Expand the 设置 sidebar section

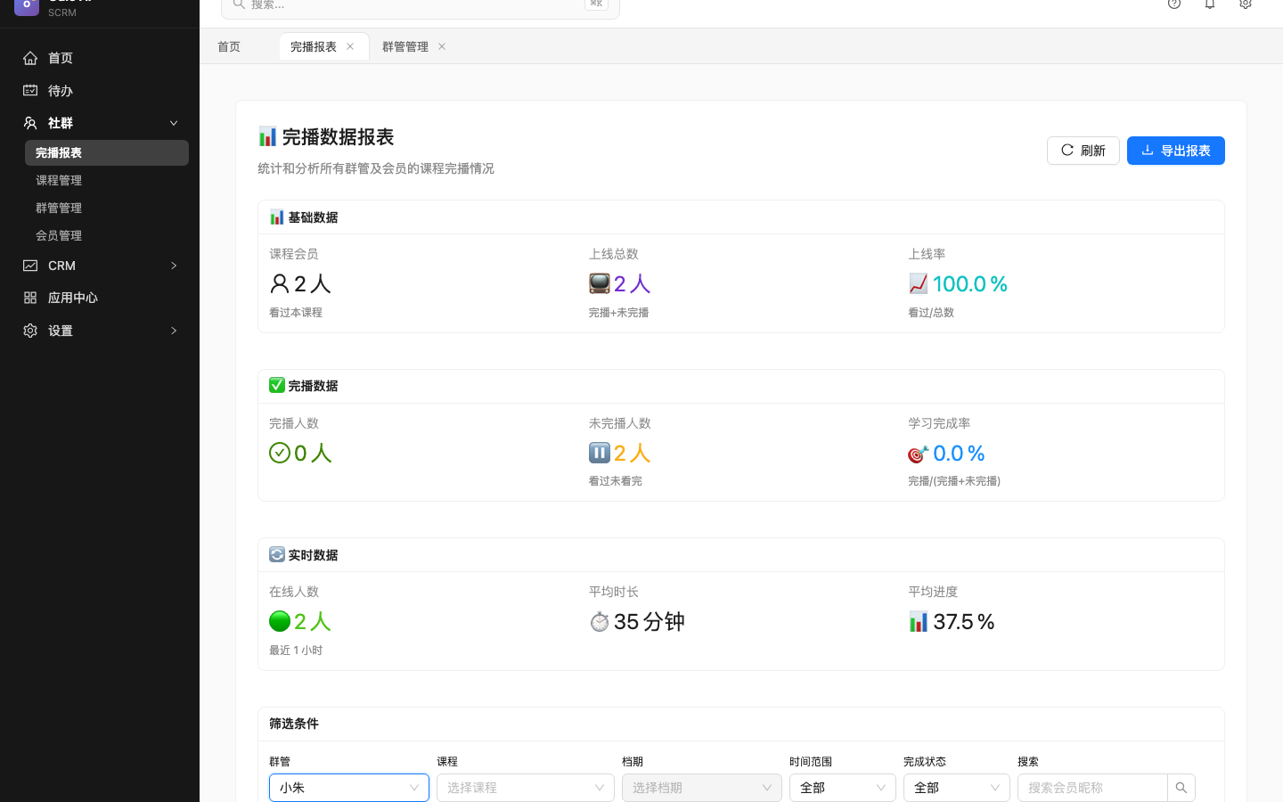click(x=174, y=331)
